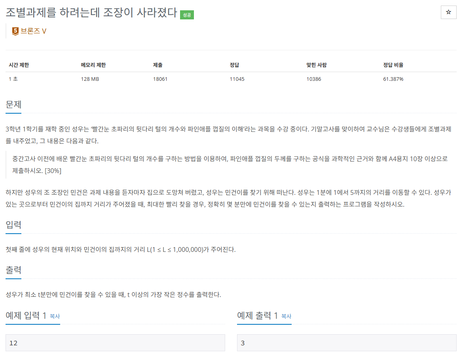Click the Bronze V tier badge shield icon

point(15,30)
